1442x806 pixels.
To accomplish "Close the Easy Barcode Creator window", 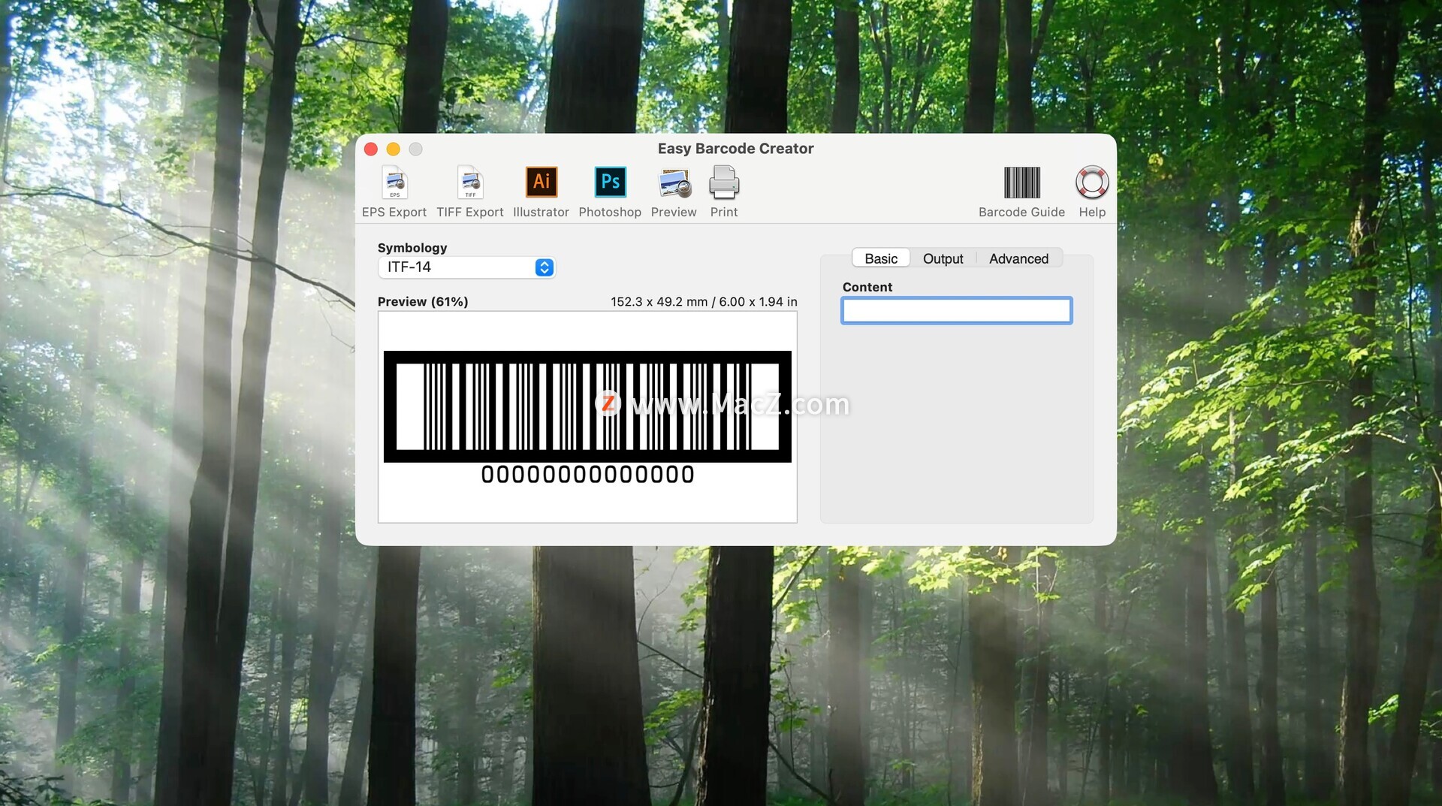I will pos(371,149).
